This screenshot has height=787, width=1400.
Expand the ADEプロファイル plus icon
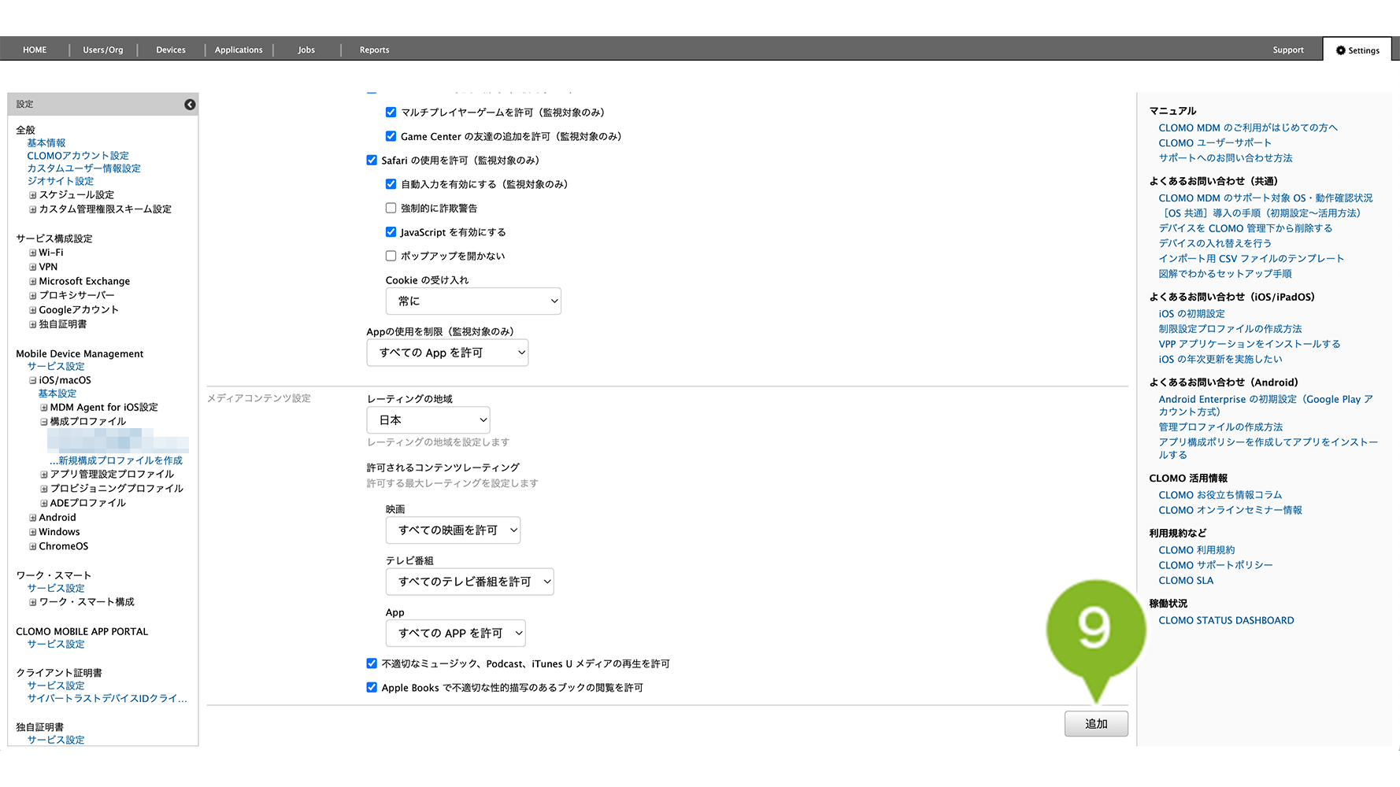44,504
